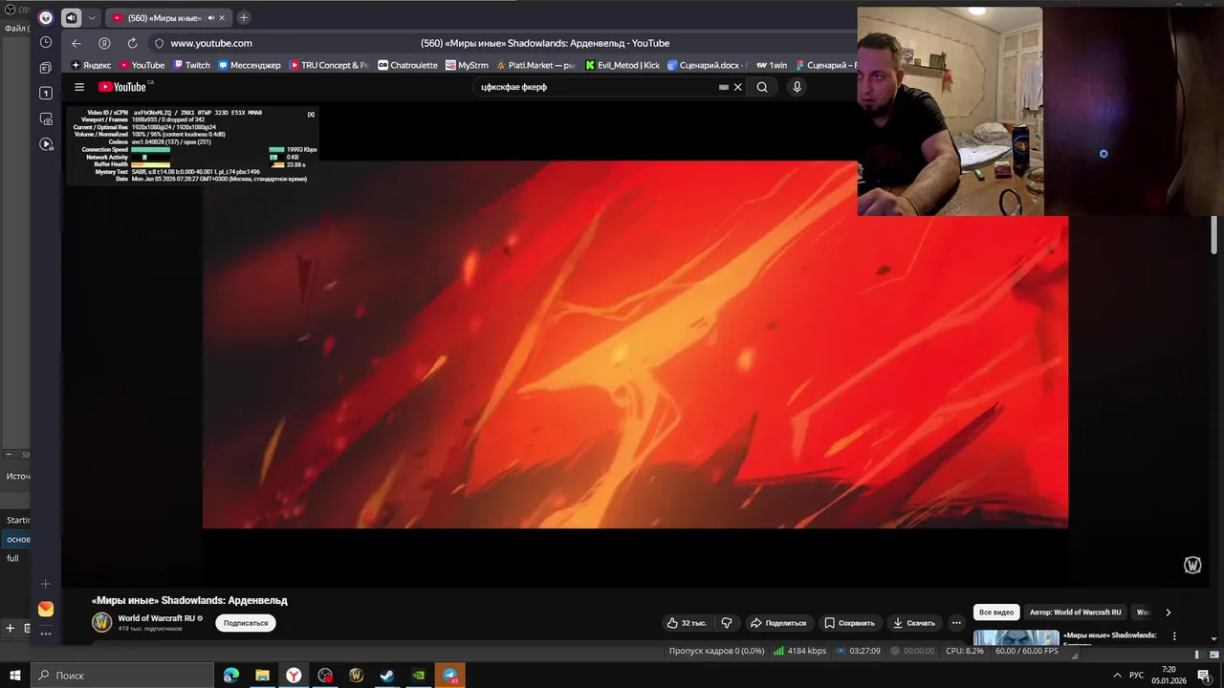The width and height of the screenshot is (1224, 688).
Task: Open the TRU Concept bookmark
Action: point(328,65)
